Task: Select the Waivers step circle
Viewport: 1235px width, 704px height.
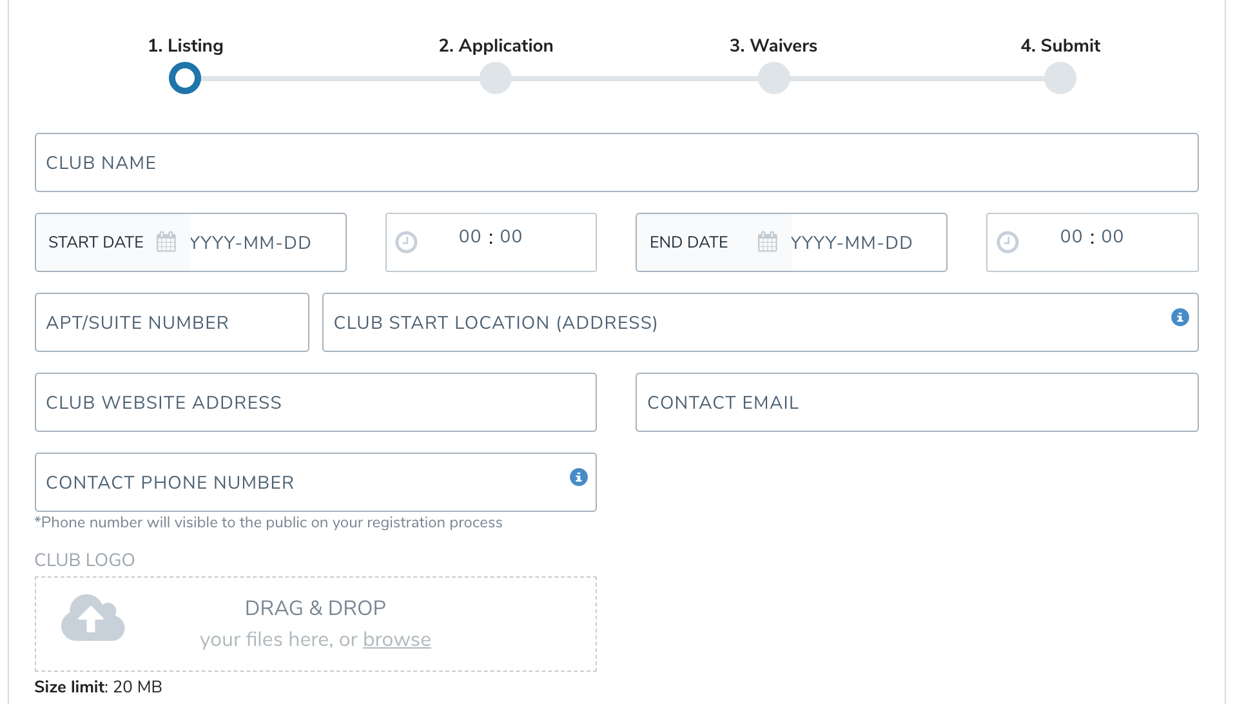Action: (x=773, y=78)
